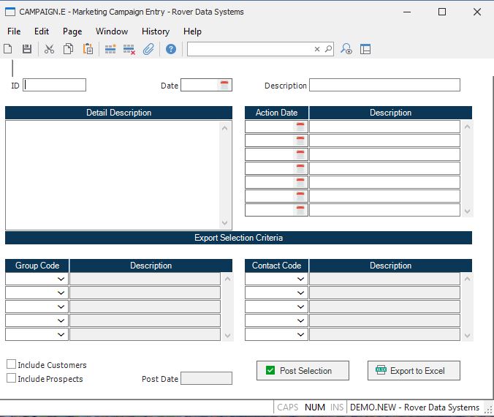Viewport: 494px width, 417px height.
Task: Open the History menu
Action: click(155, 31)
